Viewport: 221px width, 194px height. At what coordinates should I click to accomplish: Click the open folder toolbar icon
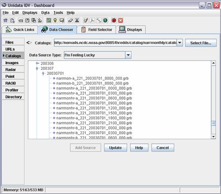pos(21,20)
